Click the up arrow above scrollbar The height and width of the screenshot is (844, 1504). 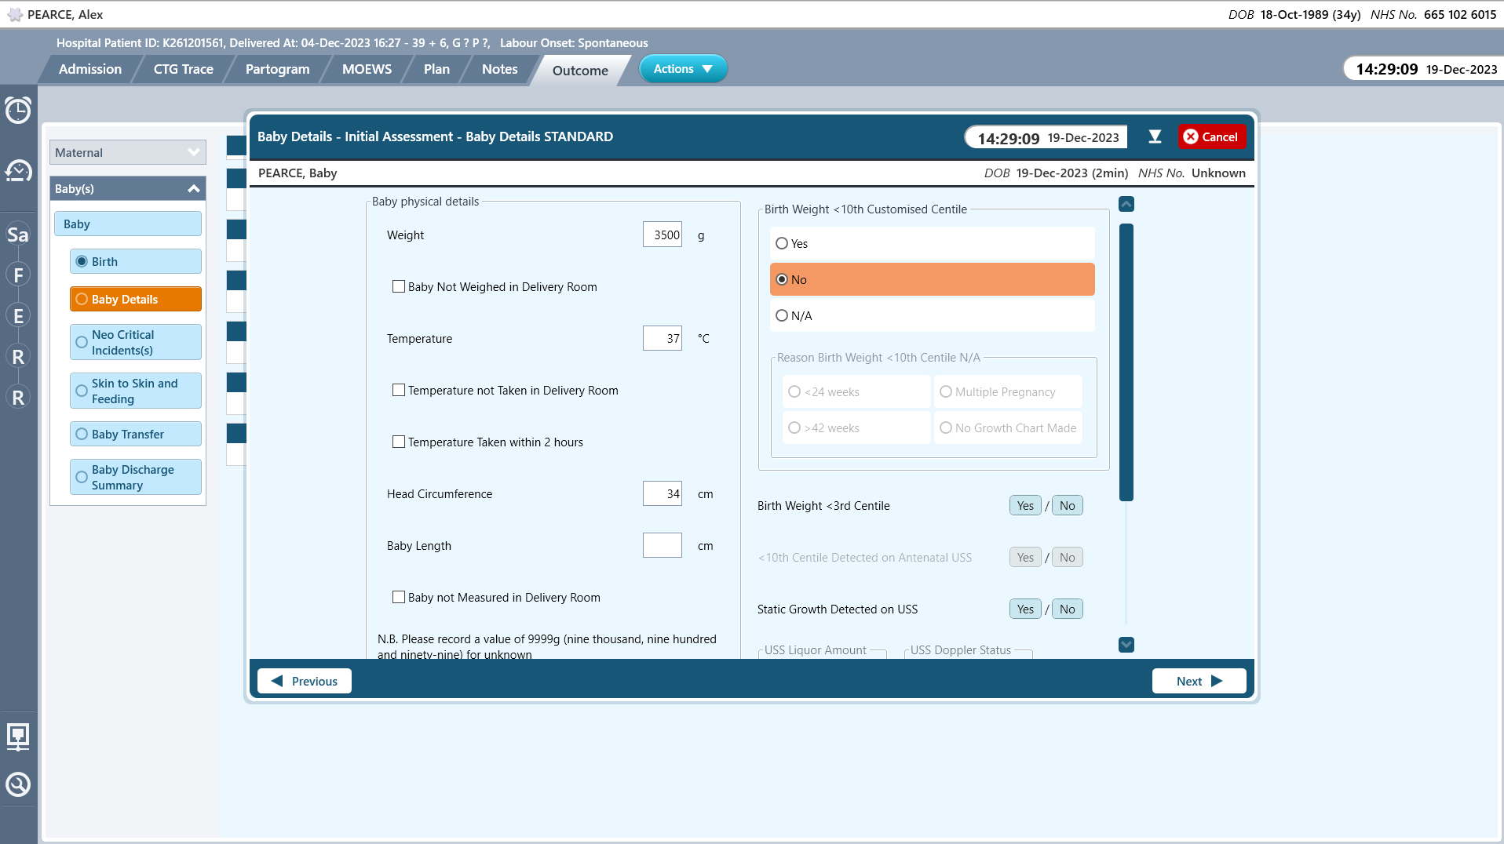(x=1126, y=204)
